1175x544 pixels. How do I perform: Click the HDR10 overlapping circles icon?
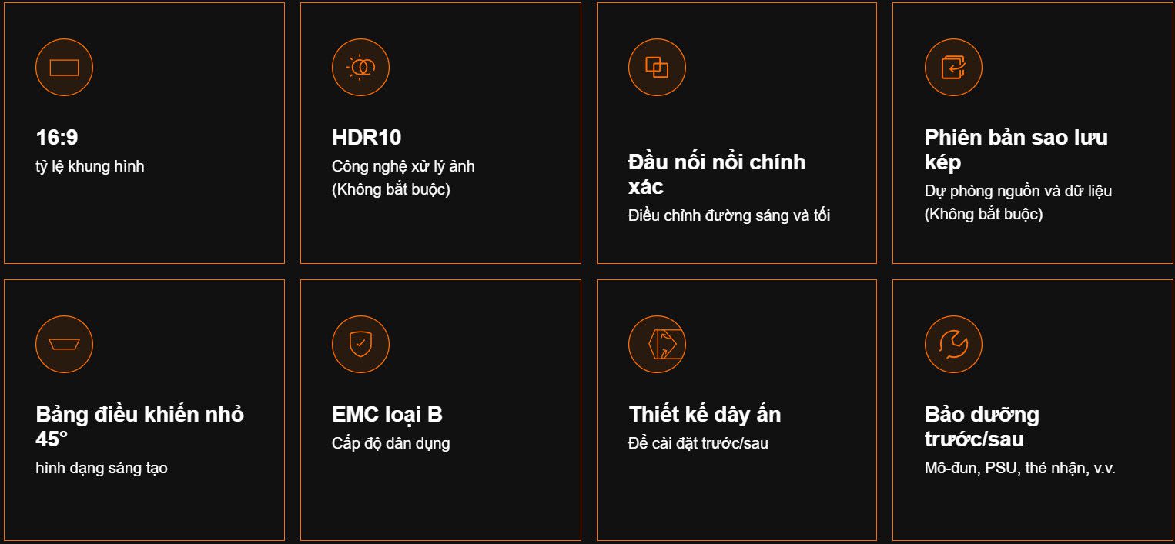pos(360,68)
